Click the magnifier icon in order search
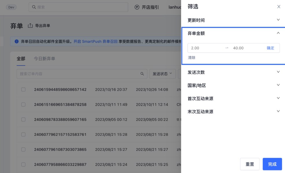The image size is (285, 173). (x=142, y=74)
